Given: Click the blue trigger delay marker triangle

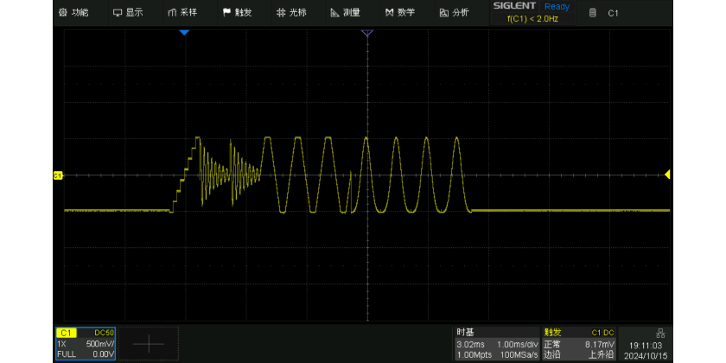Looking at the screenshot, I should [183, 33].
